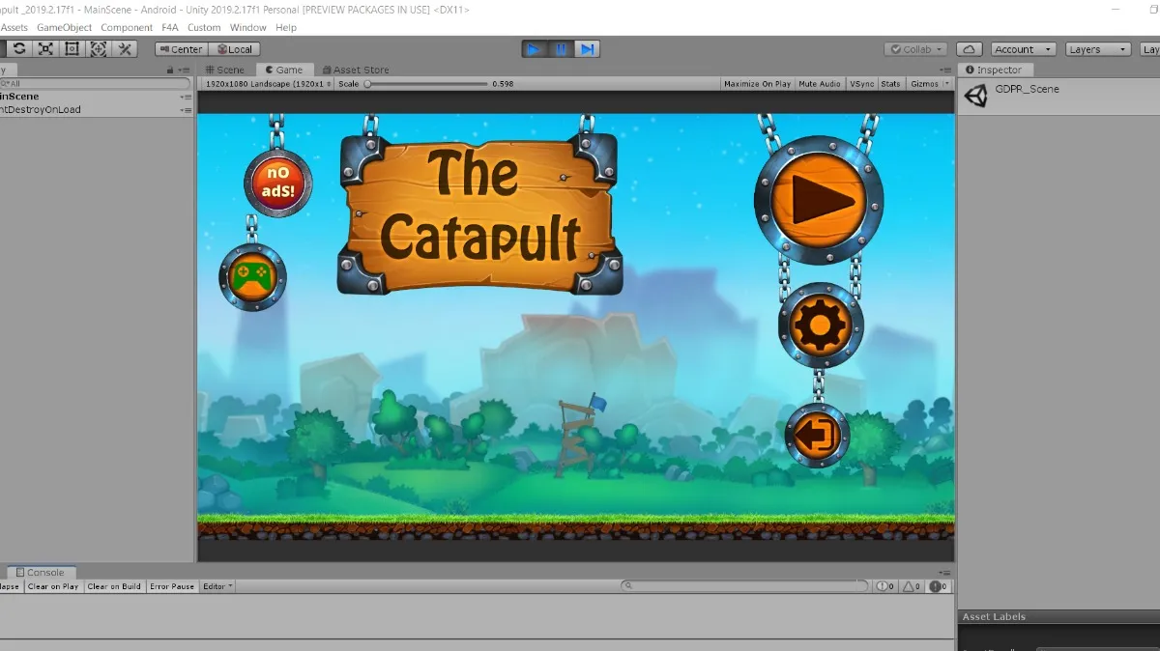
Task: Switch to the Asset Store tab
Action: tap(357, 70)
